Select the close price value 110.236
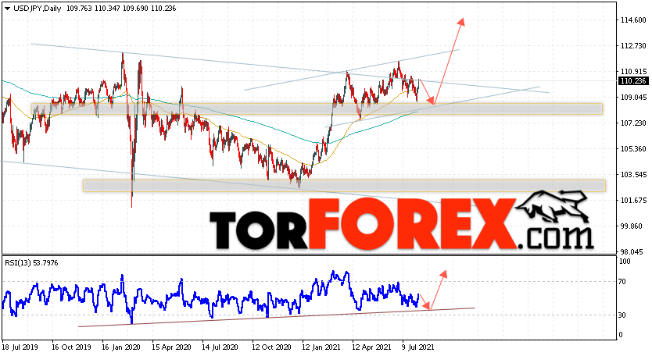This screenshot has width=652, height=356. 163,9
